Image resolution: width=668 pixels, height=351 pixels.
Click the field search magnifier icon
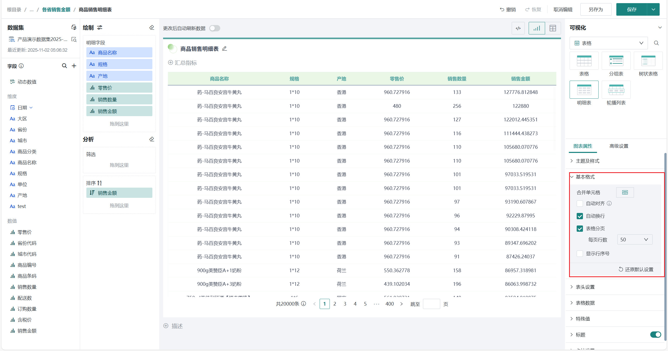tap(64, 66)
